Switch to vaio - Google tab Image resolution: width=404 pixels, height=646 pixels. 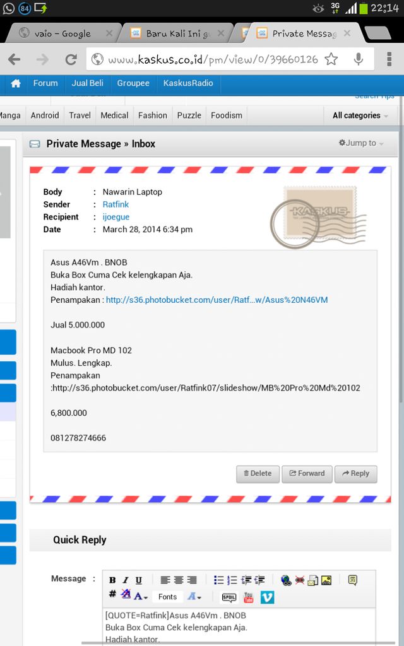62,33
